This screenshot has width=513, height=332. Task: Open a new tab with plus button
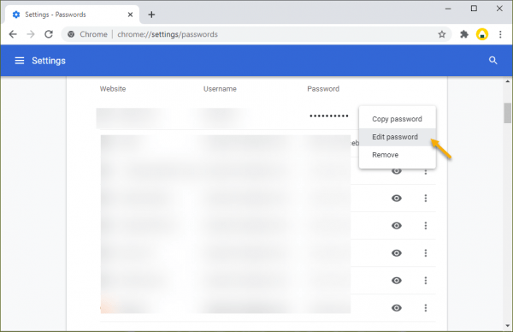[x=151, y=15]
